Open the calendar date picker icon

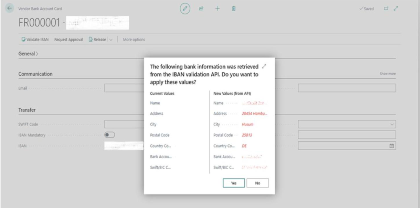(x=391, y=146)
